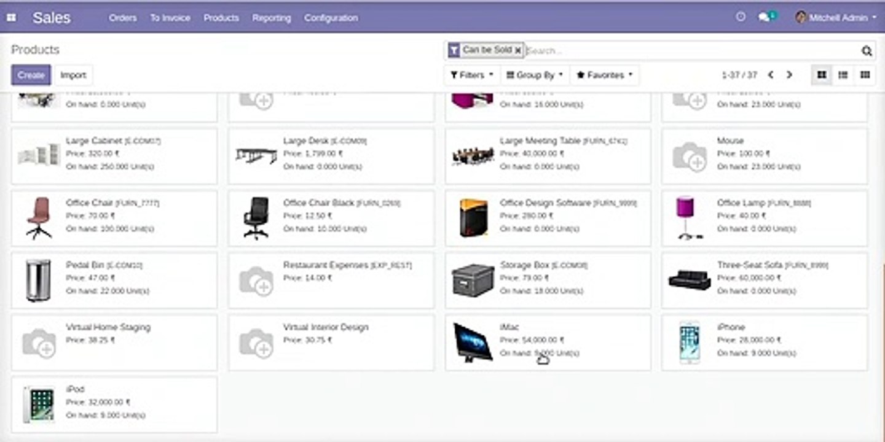
Task: Open the To Invoice menu
Action: click(x=170, y=18)
